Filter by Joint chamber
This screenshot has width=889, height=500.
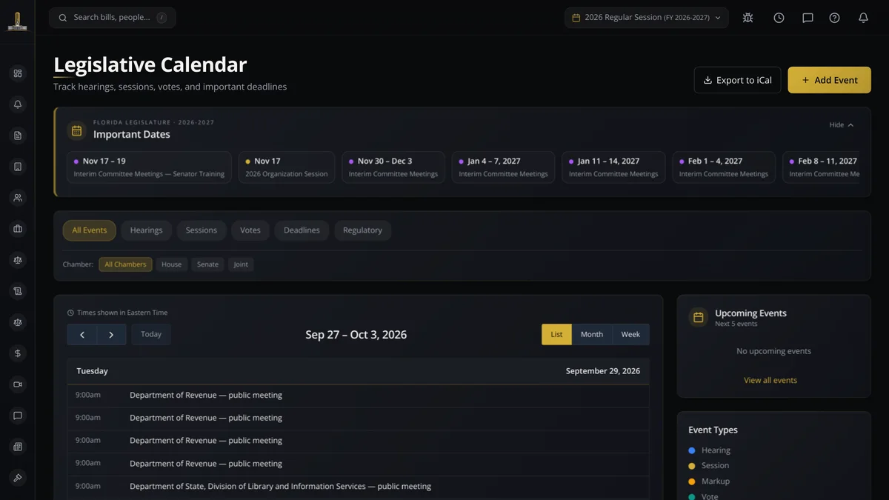[241, 264]
